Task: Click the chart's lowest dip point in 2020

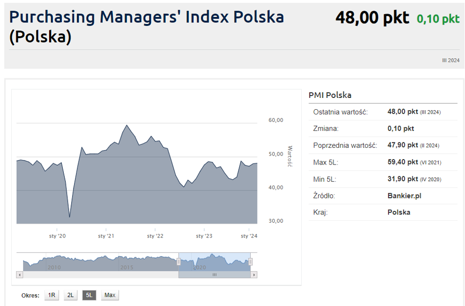Action: pos(70,217)
